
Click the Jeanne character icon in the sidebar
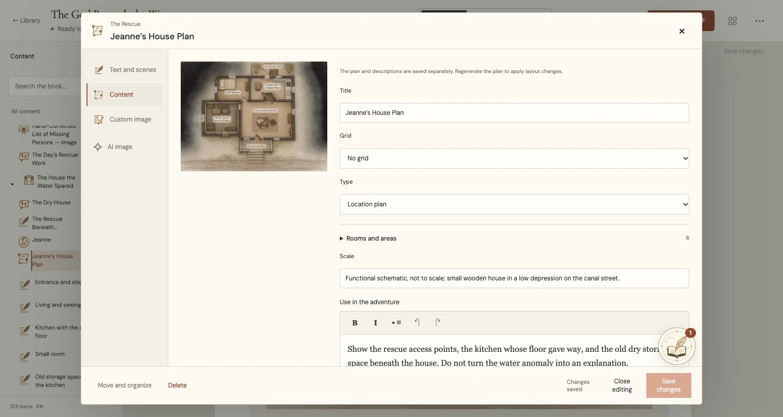pyautogui.click(x=24, y=242)
